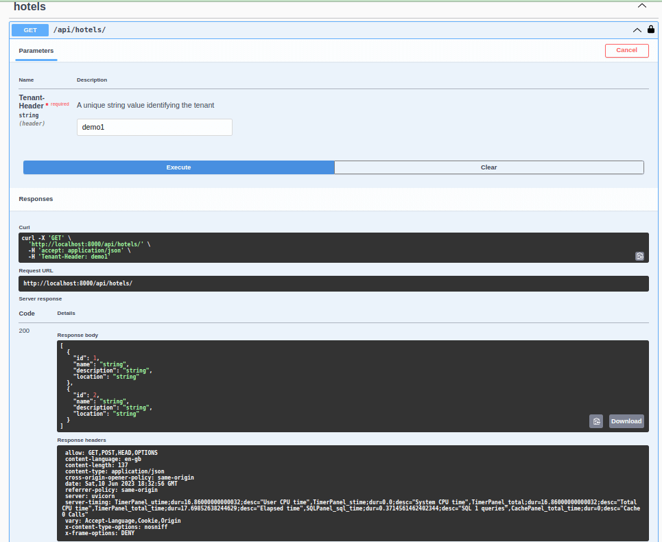Image resolution: width=662 pixels, height=542 pixels.
Task: Click the 200 response code
Action: point(24,330)
